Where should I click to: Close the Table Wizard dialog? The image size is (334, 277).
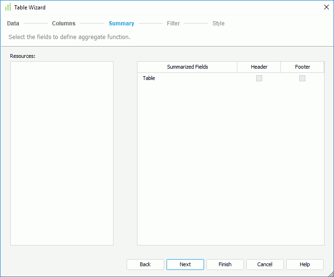(x=326, y=7)
